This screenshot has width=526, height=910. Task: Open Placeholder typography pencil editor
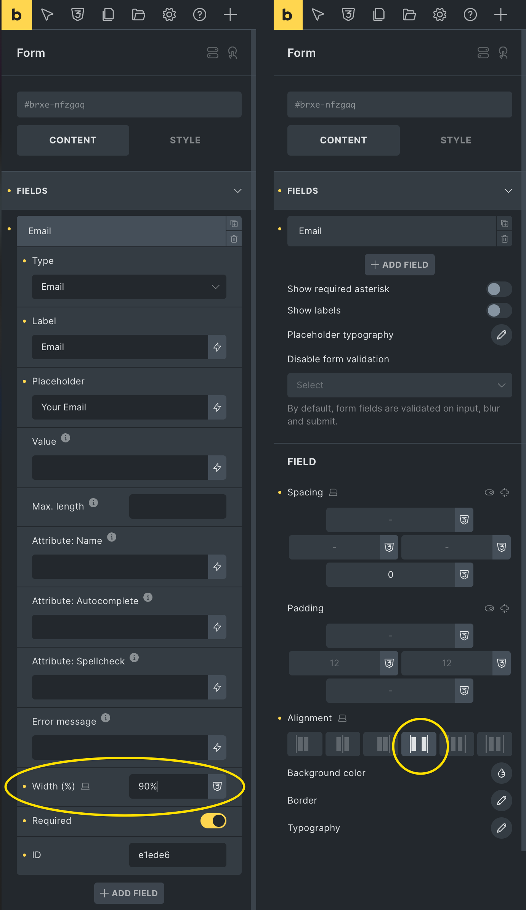(x=501, y=335)
